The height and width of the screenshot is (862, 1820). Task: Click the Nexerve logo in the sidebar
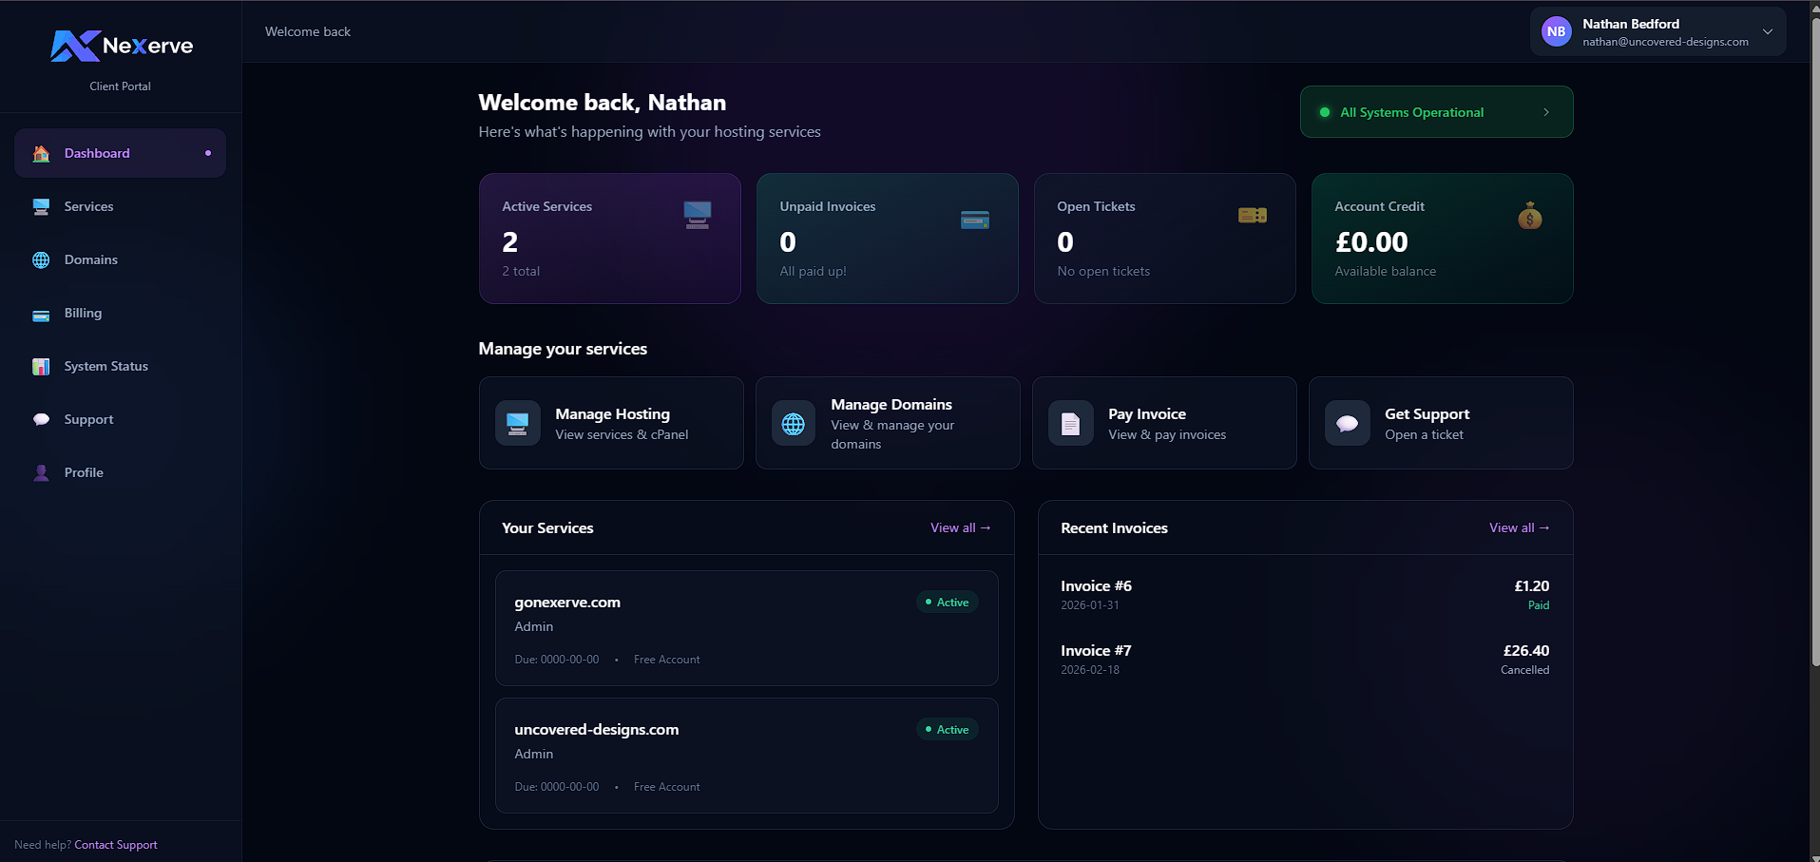121,46
